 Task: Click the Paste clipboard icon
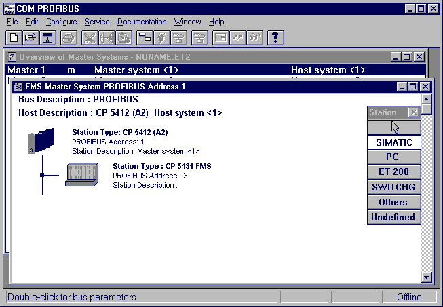click(123, 38)
